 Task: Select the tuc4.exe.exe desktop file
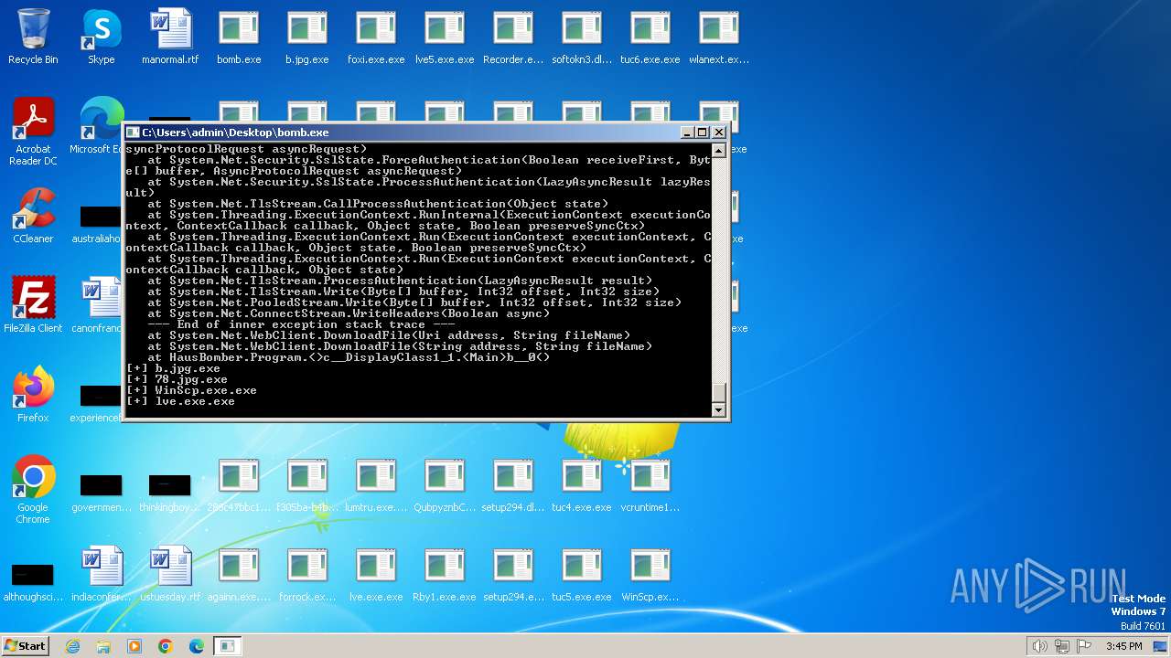coord(582,484)
